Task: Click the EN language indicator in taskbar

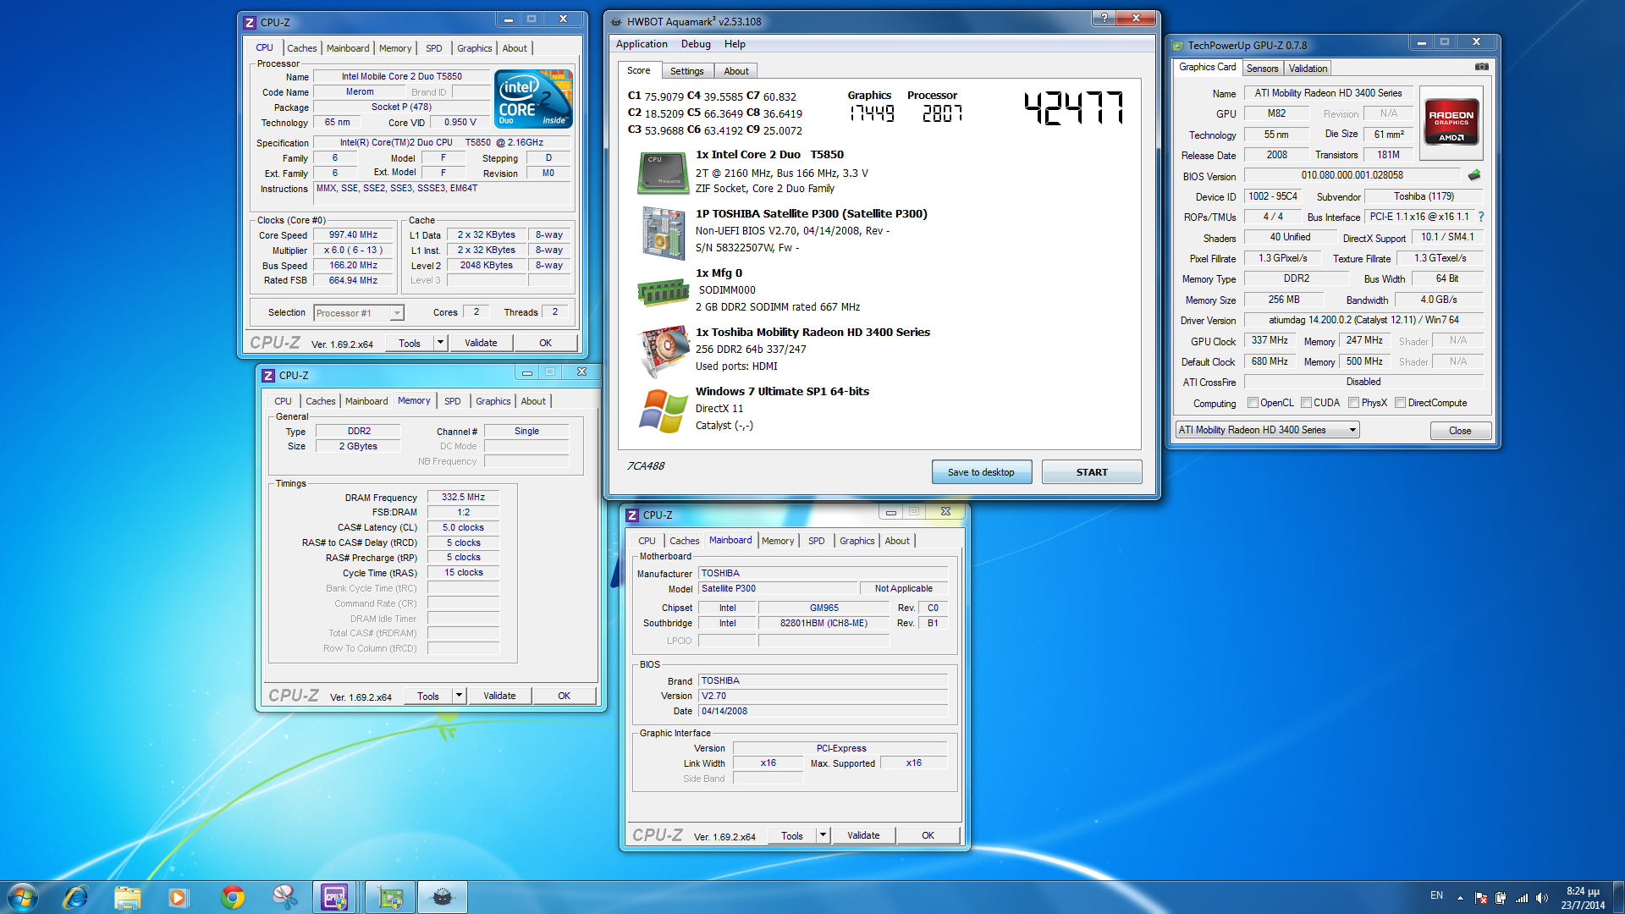Action: point(1436,895)
